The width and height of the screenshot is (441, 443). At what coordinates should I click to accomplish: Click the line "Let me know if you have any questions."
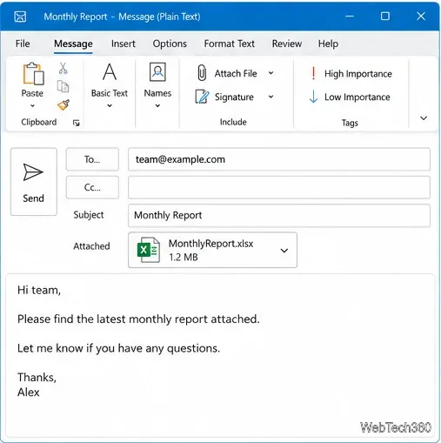pyautogui.click(x=118, y=348)
